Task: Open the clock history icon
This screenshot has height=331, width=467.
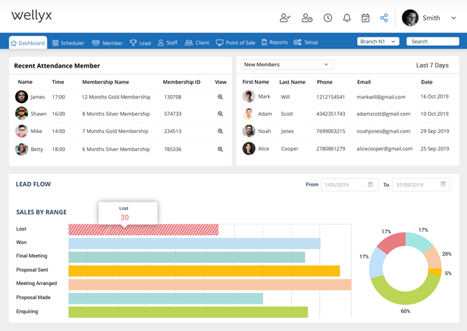Action: (328, 18)
